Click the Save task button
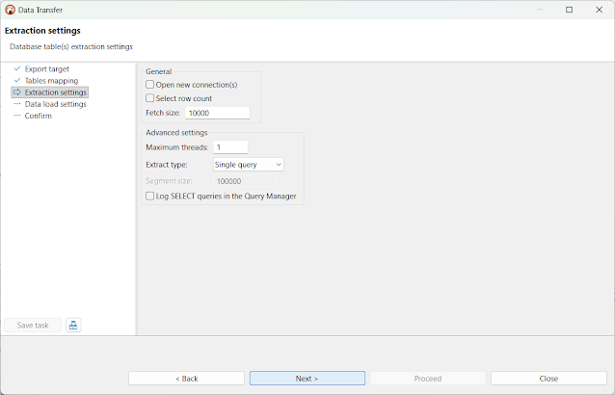The width and height of the screenshot is (615, 395). pos(33,326)
